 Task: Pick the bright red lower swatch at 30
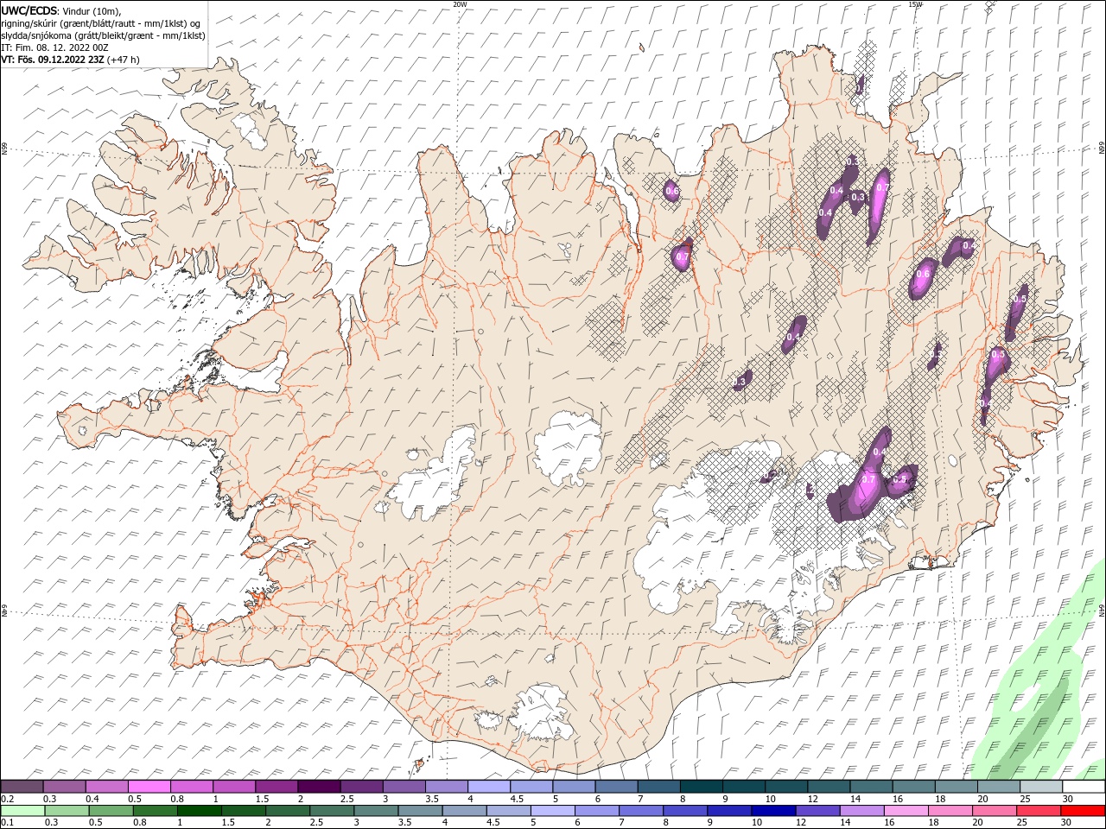coord(1083,811)
